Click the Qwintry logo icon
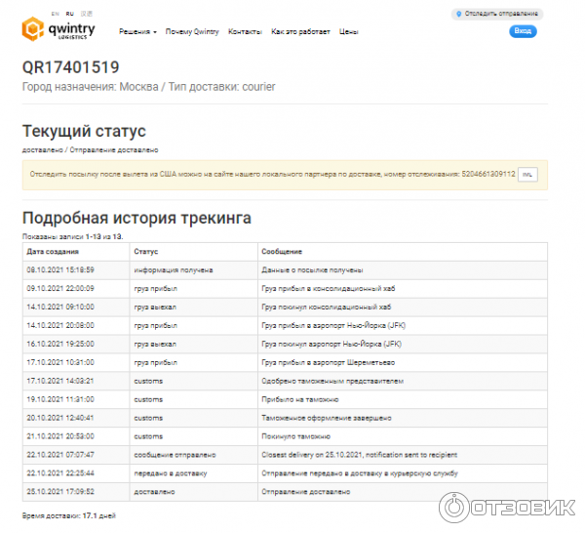 tap(33, 29)
